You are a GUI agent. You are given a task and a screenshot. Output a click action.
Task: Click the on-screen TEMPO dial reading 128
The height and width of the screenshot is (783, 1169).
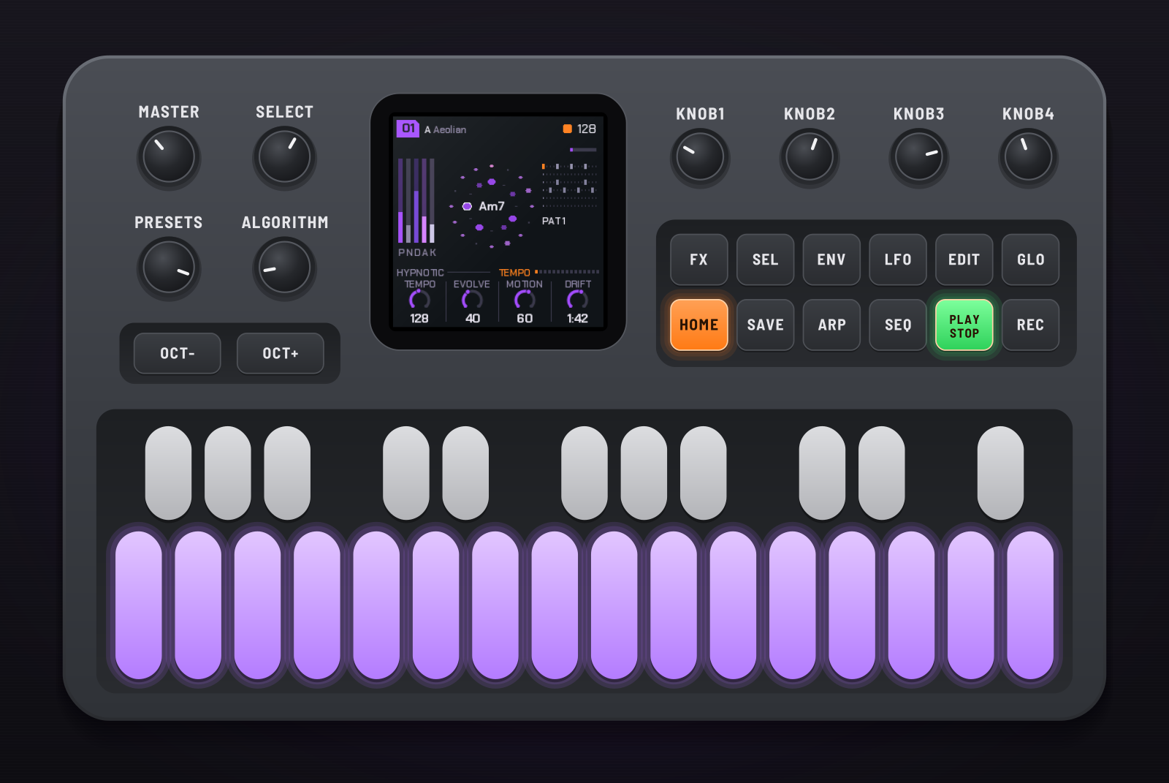(x=419, y=300)
